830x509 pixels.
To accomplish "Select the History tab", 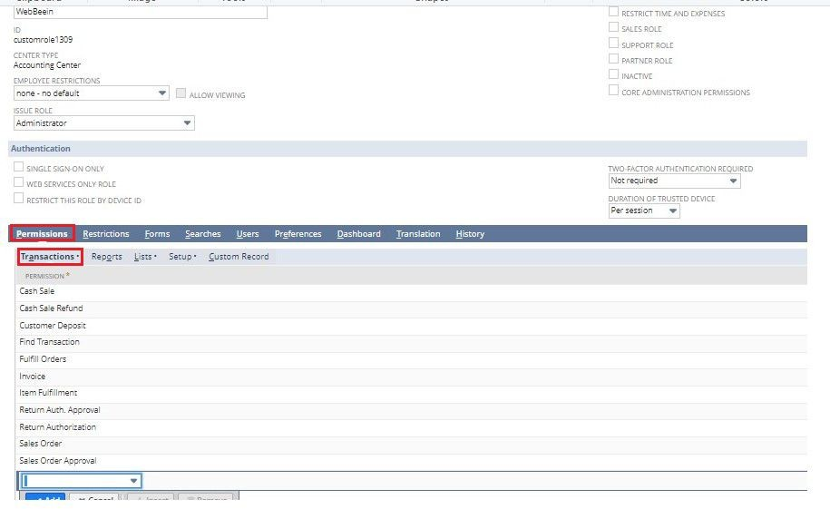I will point(470,234).
